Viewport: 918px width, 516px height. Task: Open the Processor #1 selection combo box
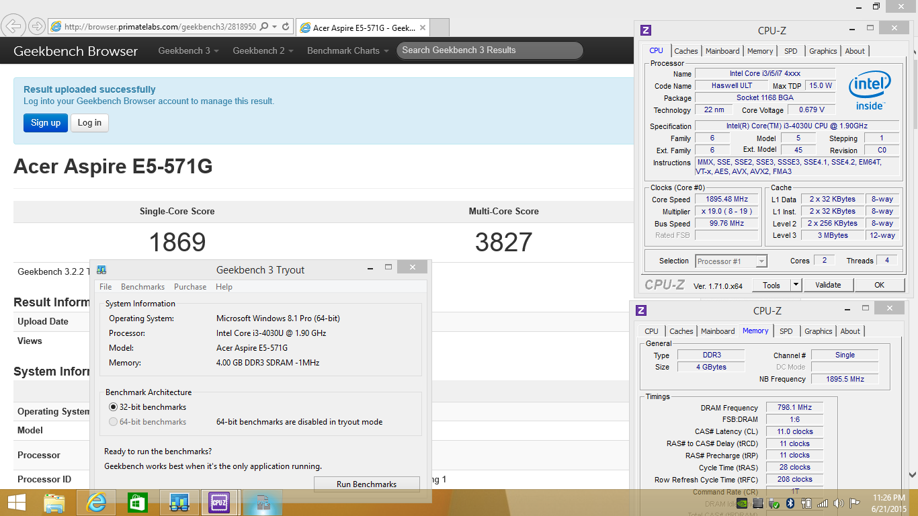click(731, 261)
